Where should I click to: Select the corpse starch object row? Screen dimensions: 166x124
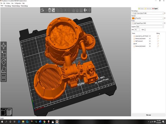coord(142,36)
